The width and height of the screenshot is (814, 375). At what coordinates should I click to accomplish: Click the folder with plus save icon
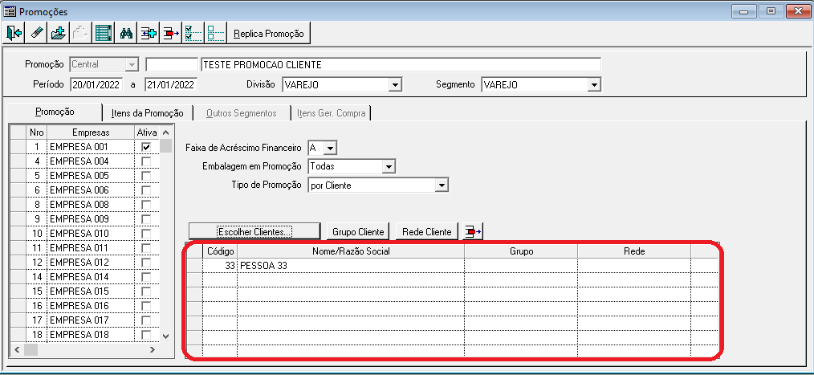click(58, 33)
